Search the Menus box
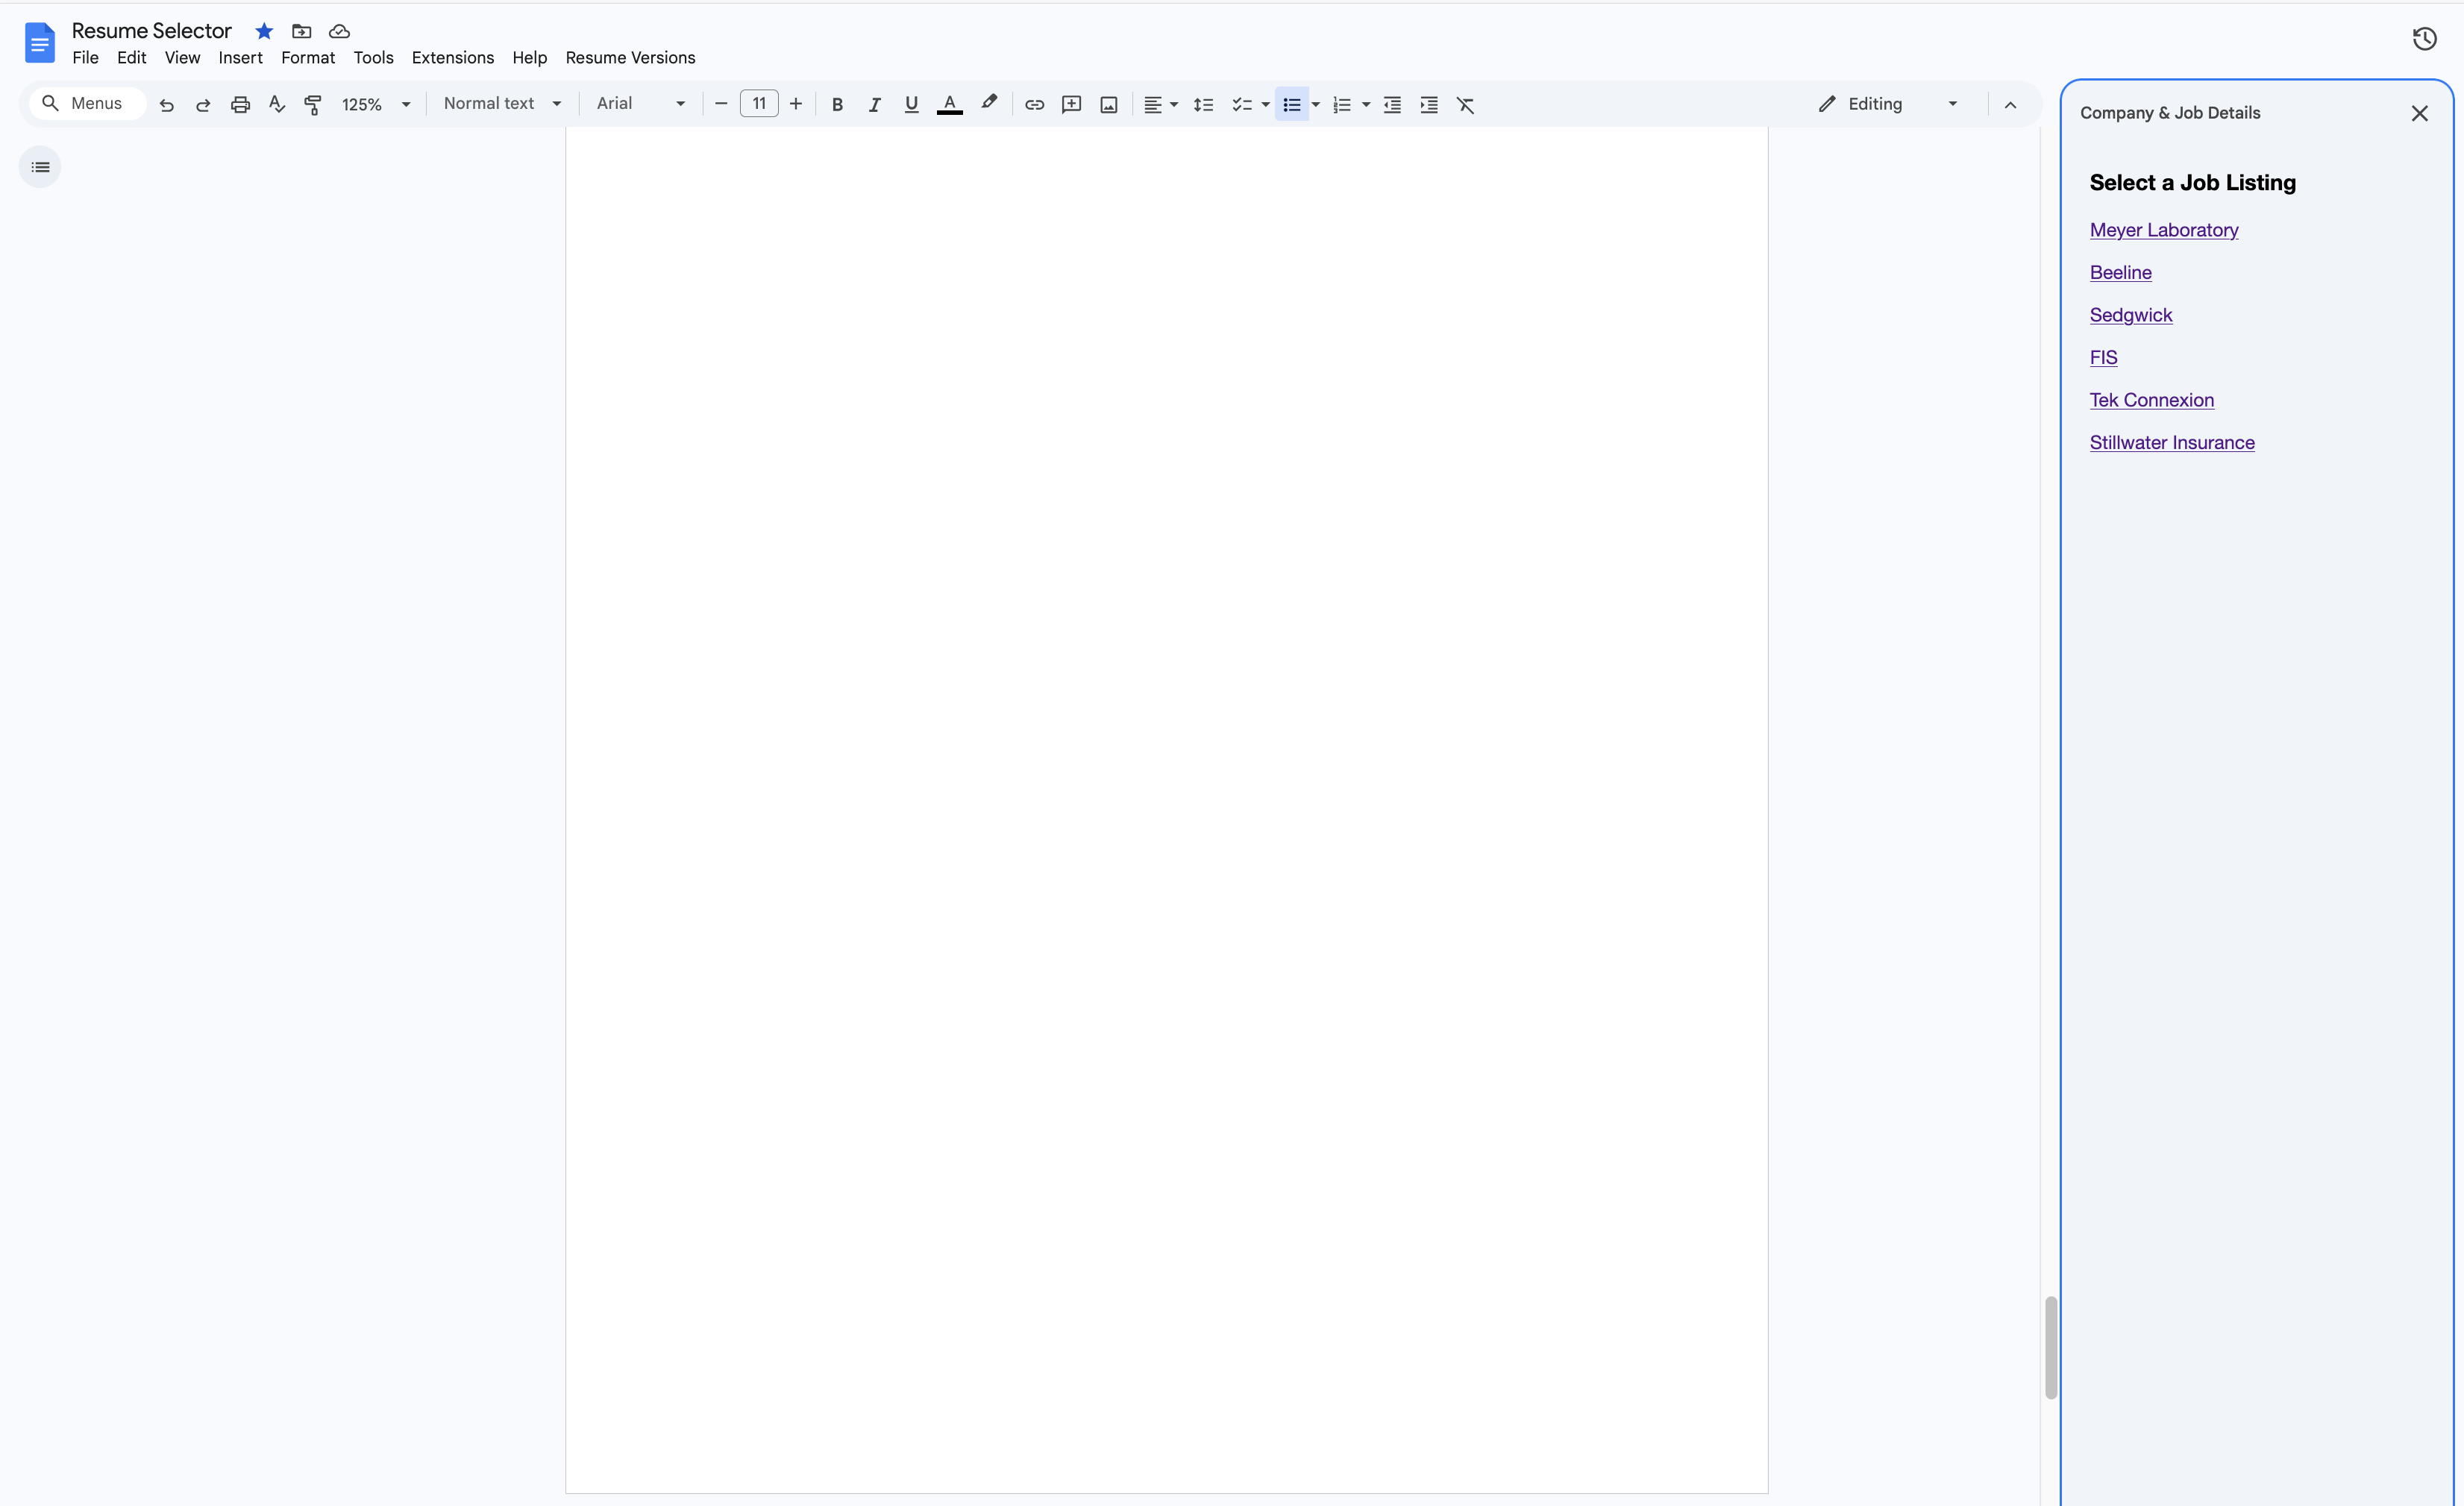This screenshot has height=1506, width=2464. click(x=87, y=104)
